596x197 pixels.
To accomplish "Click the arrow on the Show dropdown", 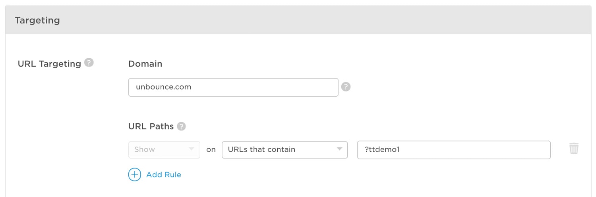I will [x=192, y=149].
